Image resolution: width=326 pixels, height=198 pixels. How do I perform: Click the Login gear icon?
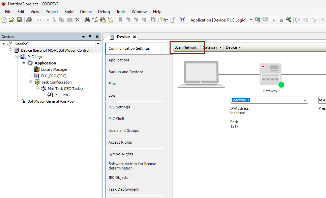[257, 20]
